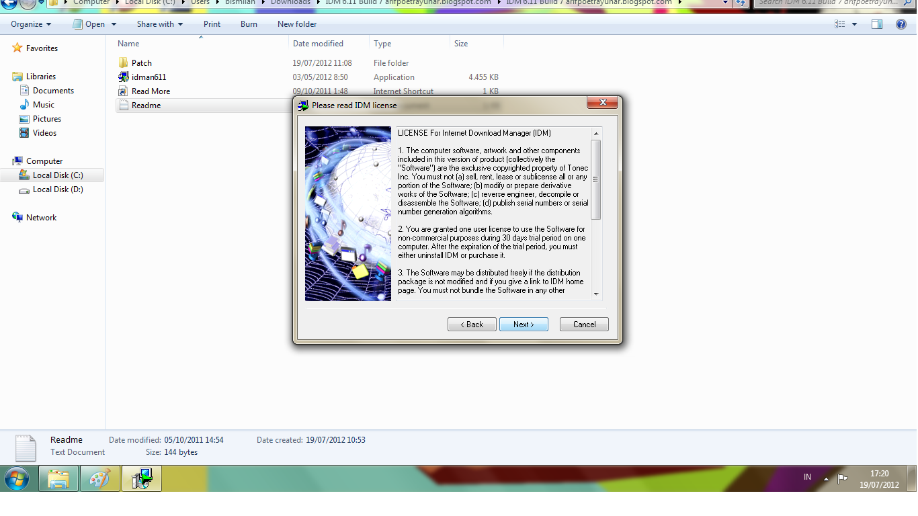Select the Read More internet shortcut icon

[123, 91]
